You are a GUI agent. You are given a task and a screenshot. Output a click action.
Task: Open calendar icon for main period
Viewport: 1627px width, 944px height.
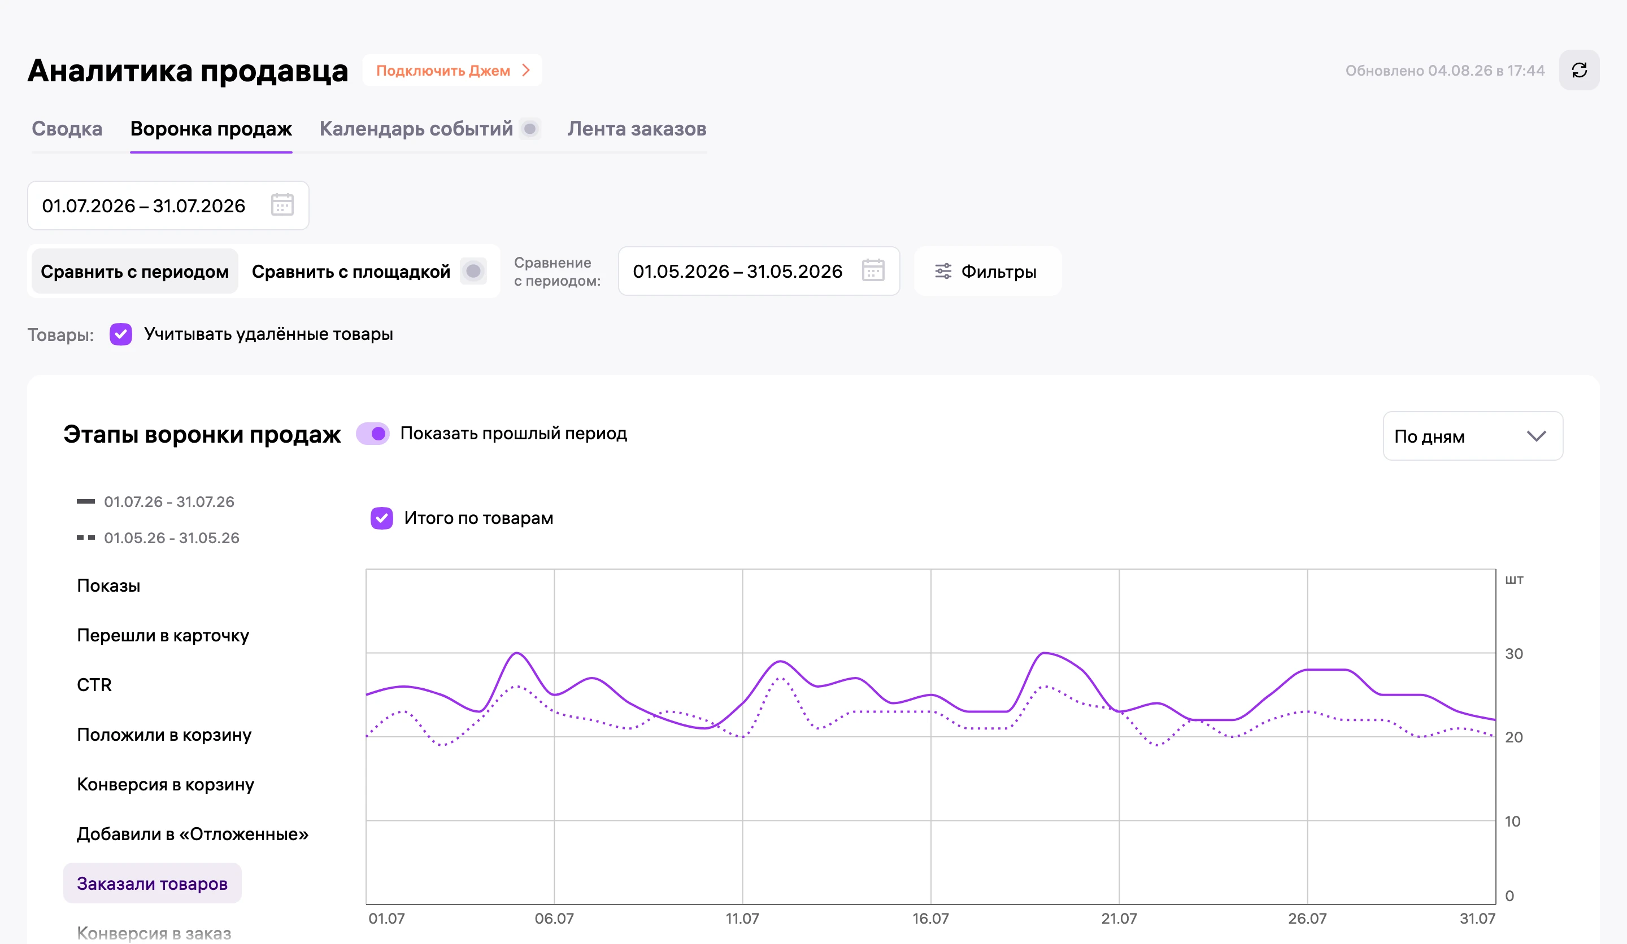pyautogui.click(x=282, y=205)
